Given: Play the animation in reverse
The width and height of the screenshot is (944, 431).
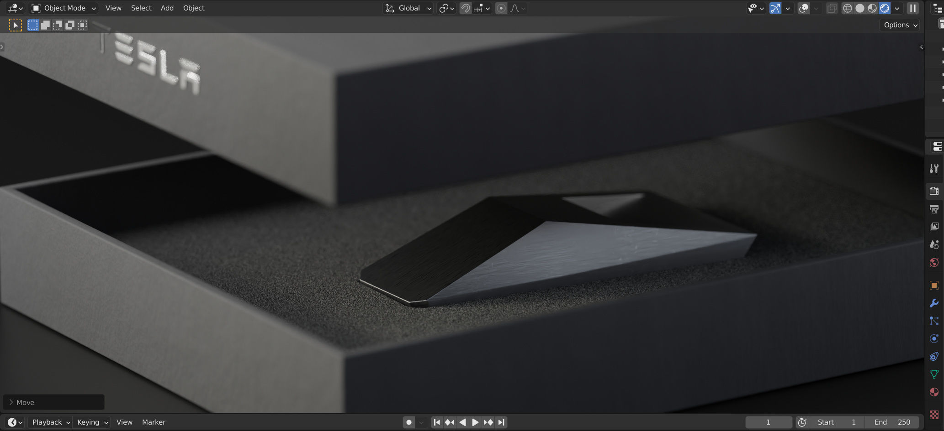Looking at the screenshot, I should pyautogui.click(x=462, y=422).
